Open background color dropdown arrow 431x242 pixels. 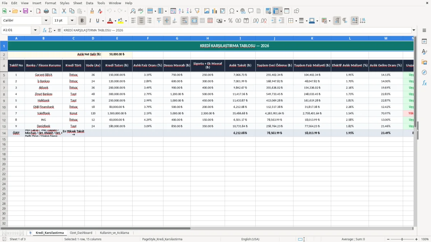pyautogui.click(x=126, y=21)
